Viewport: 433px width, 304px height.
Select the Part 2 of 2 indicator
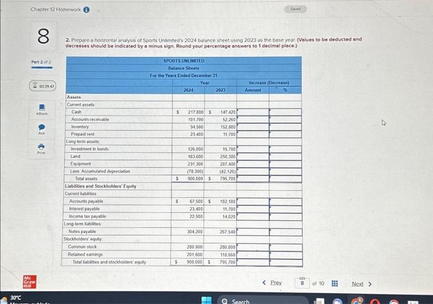tap(41, 62)
